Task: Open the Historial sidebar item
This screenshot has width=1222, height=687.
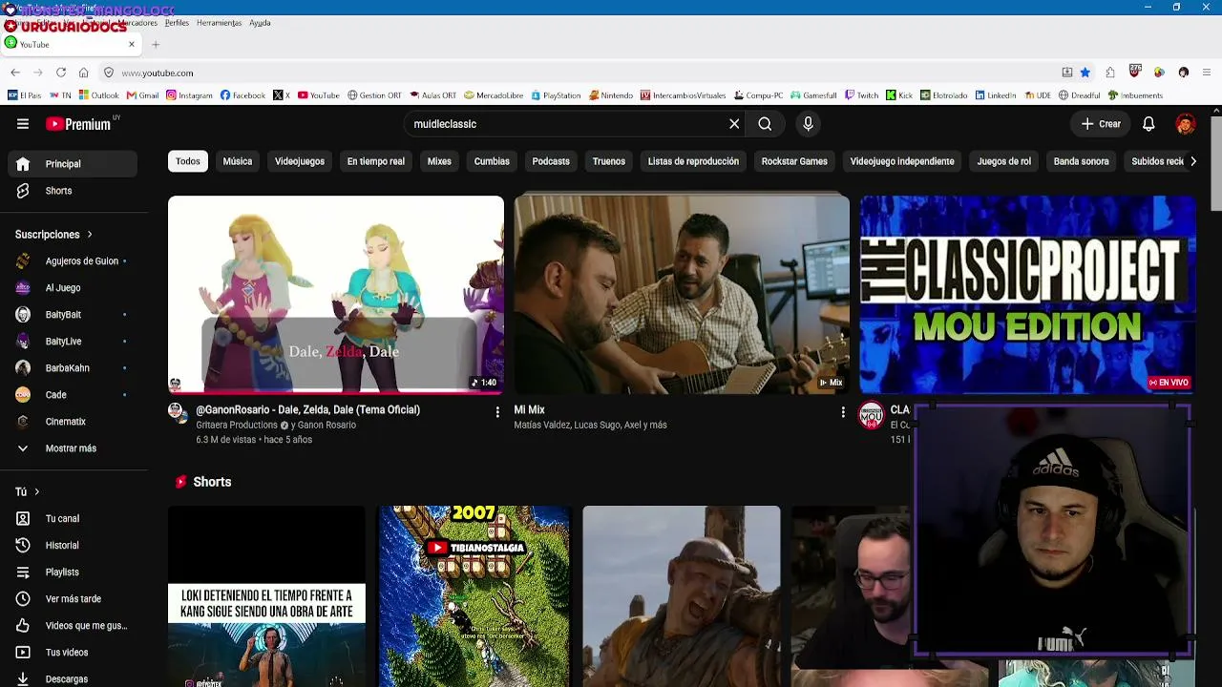Action: click(74, 546)
